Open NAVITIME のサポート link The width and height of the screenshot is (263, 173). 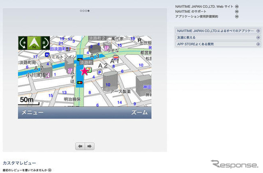coord(191,11)
